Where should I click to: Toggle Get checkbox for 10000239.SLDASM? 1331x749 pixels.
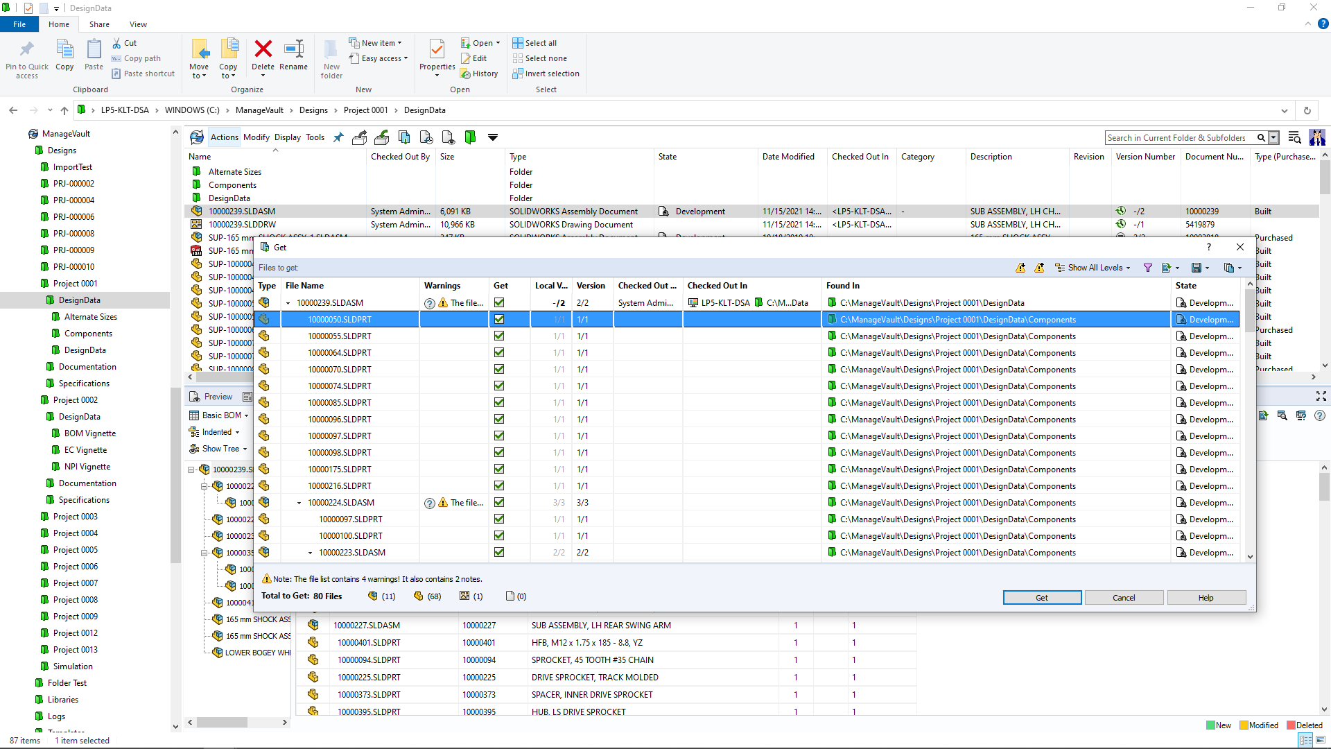tap(499, 303)
